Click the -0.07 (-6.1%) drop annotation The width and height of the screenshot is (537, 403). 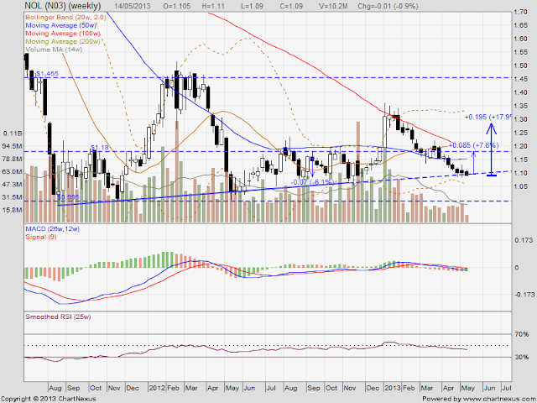[312, 182]
